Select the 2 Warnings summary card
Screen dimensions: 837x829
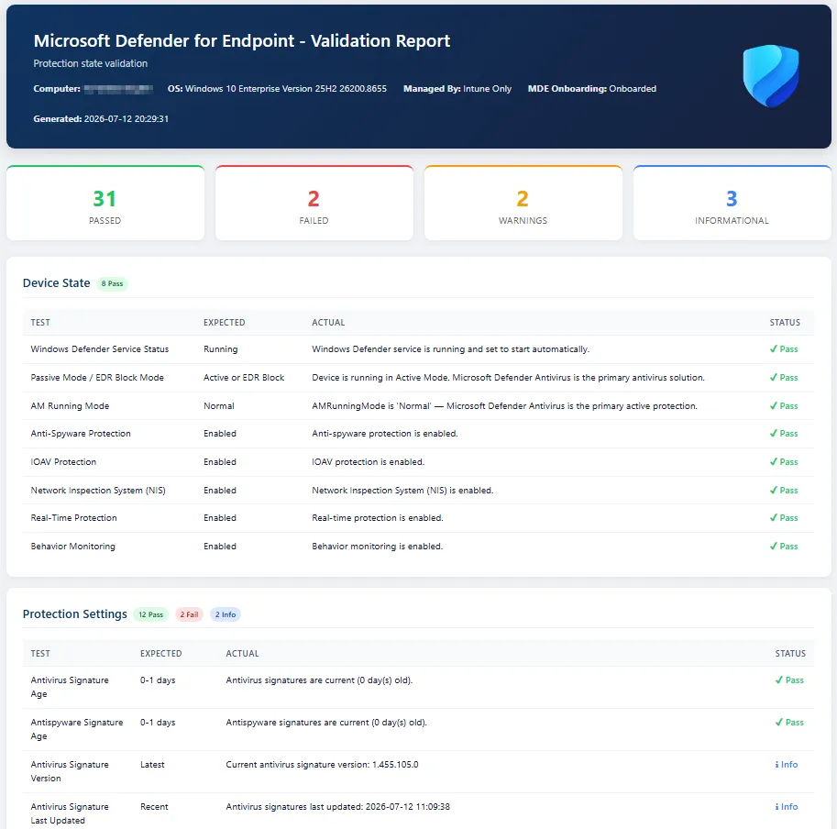point(523,203)
